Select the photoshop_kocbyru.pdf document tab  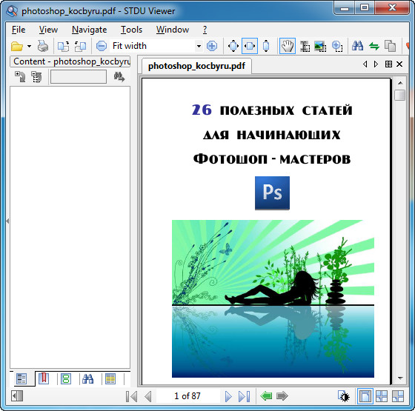pyautogui.click(x=196, y=66)
